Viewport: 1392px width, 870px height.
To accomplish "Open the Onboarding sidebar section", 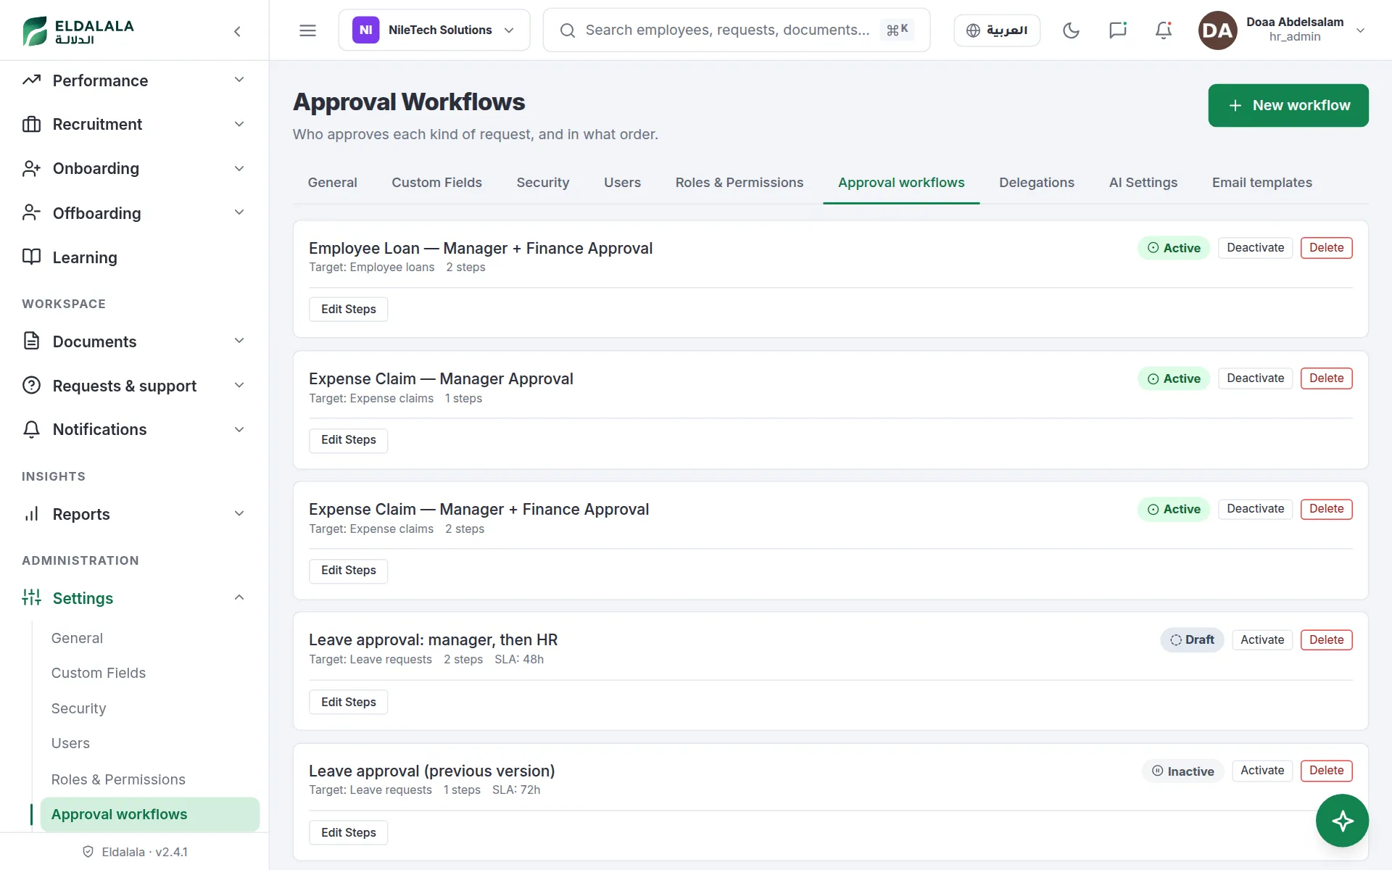I will click(134, 168).
